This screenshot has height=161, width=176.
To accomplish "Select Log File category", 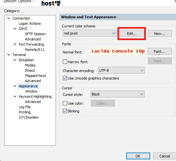I will point(25,107).
